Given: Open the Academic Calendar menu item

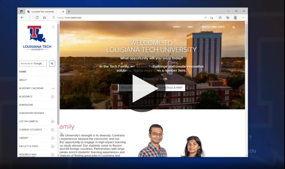Looking at the screenshot, I should (31, 88).
